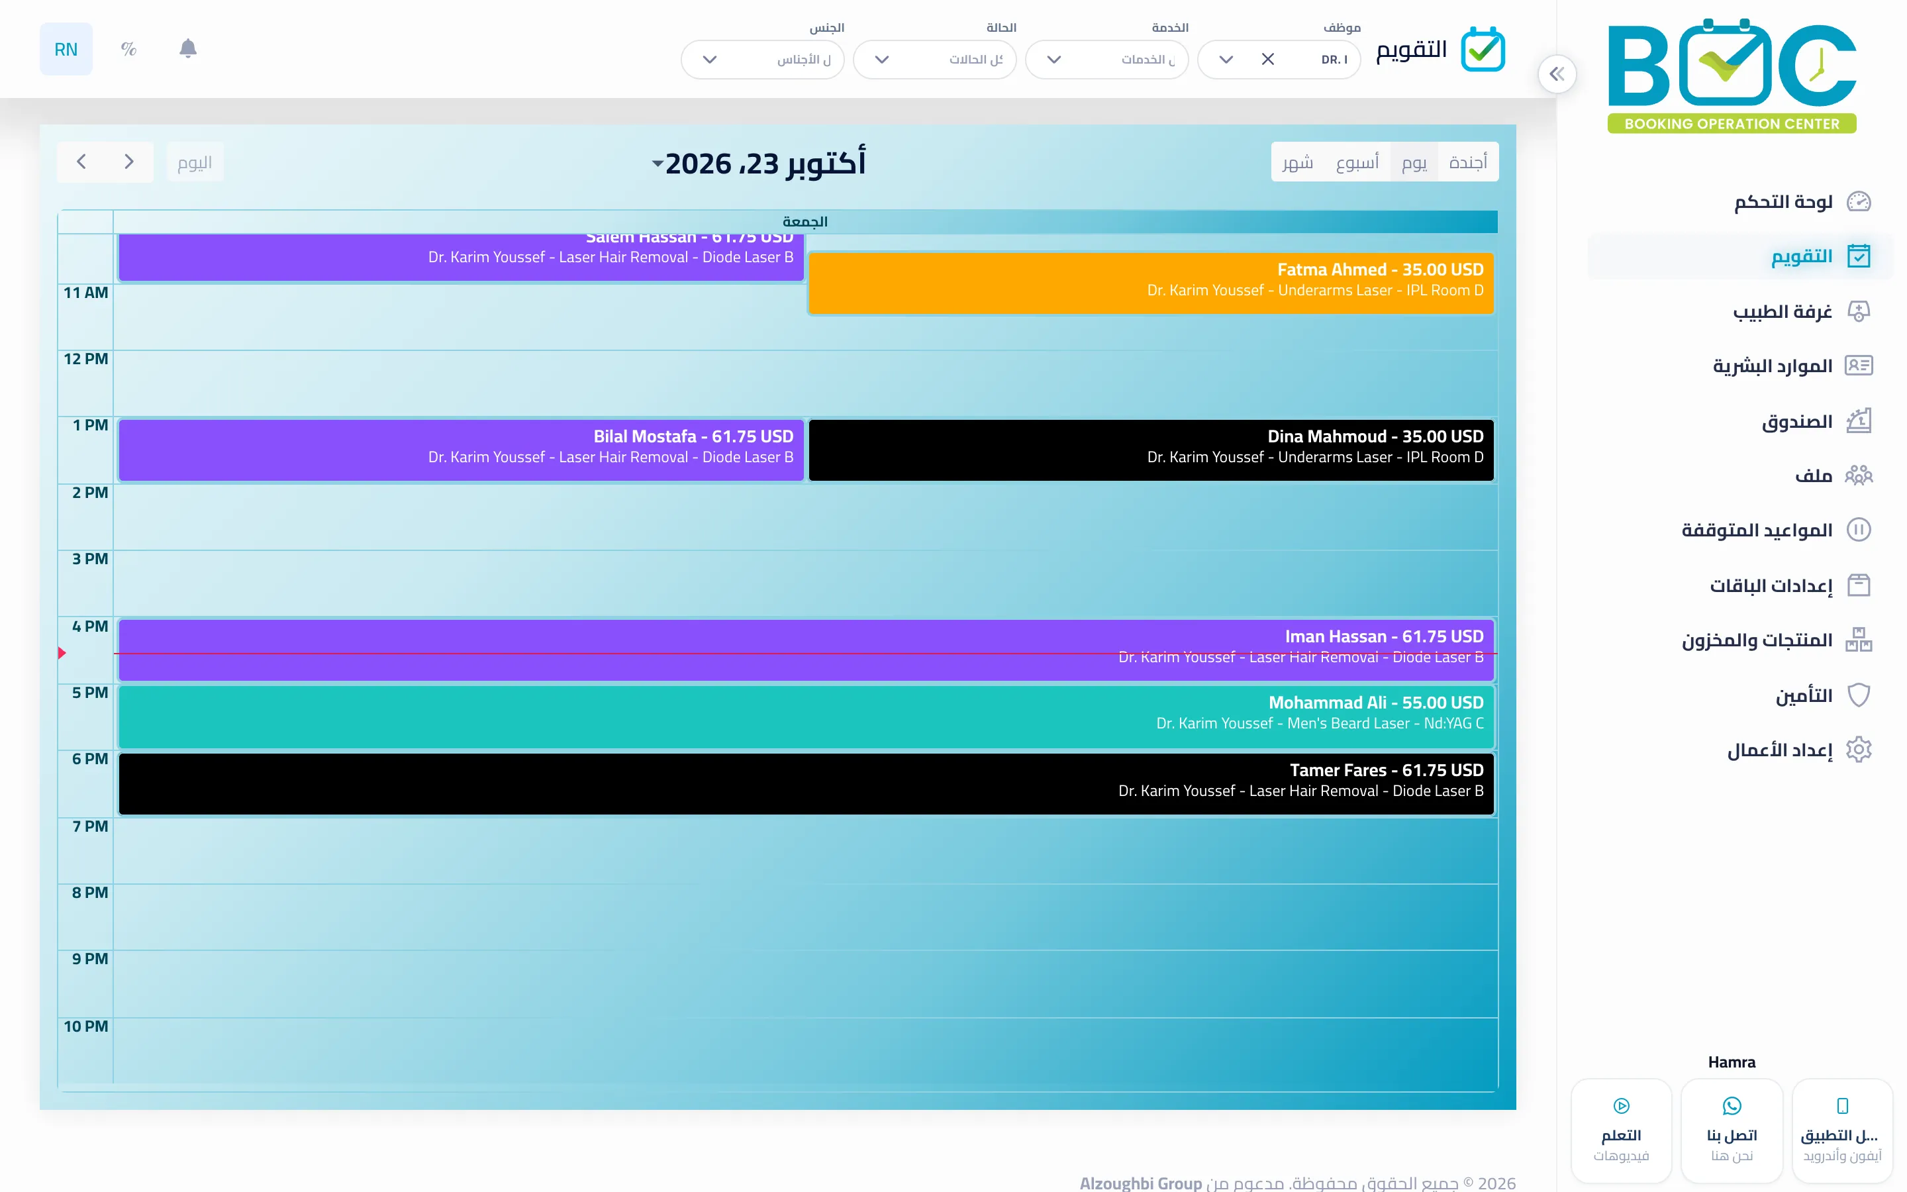Screen dimensions: 1907x1192
Task: Switch to يوم day view
Action: [x=1414, y=162]
